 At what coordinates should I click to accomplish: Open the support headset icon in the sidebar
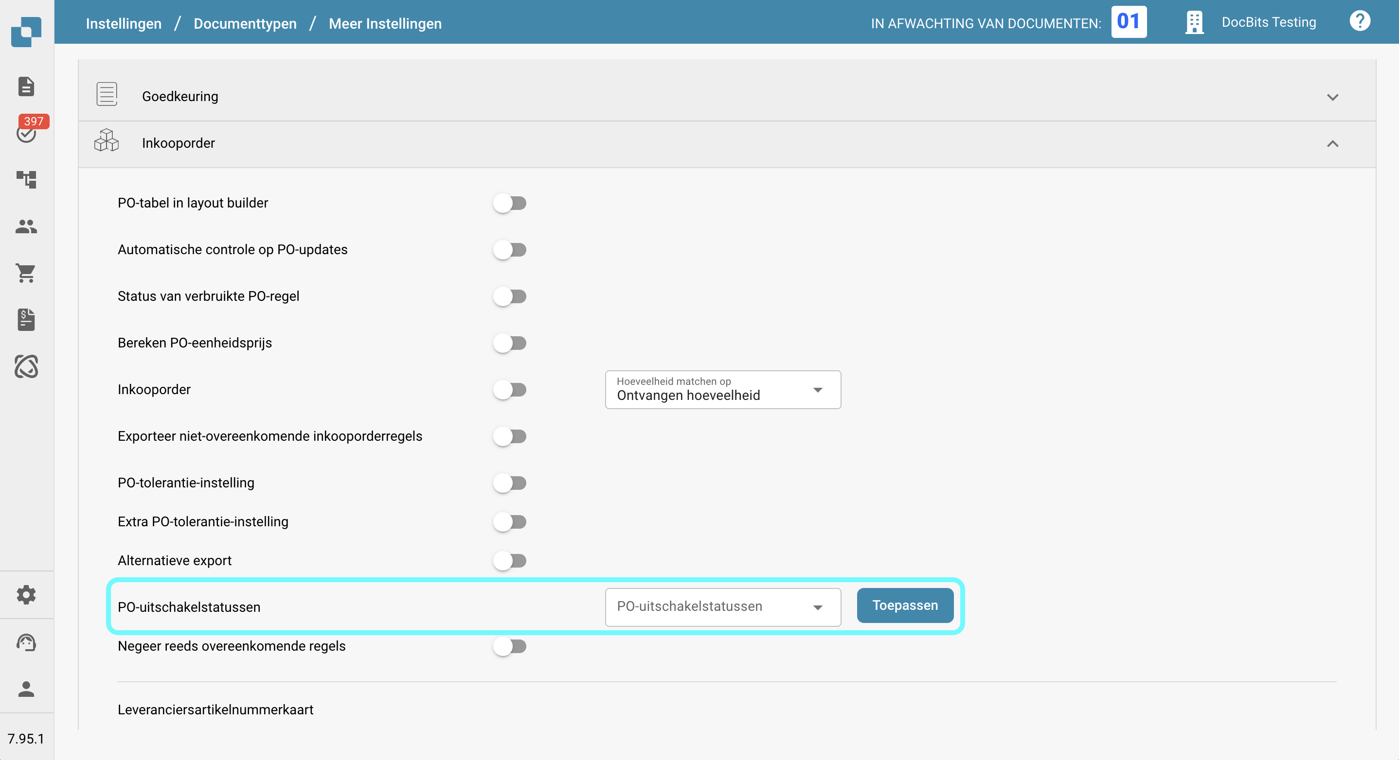pos(26,643)
